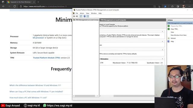Toggle Show/Hide Action Pane toolbar icon
The width and height of the screenshot is (193, 108).
[x=88, y=16]
